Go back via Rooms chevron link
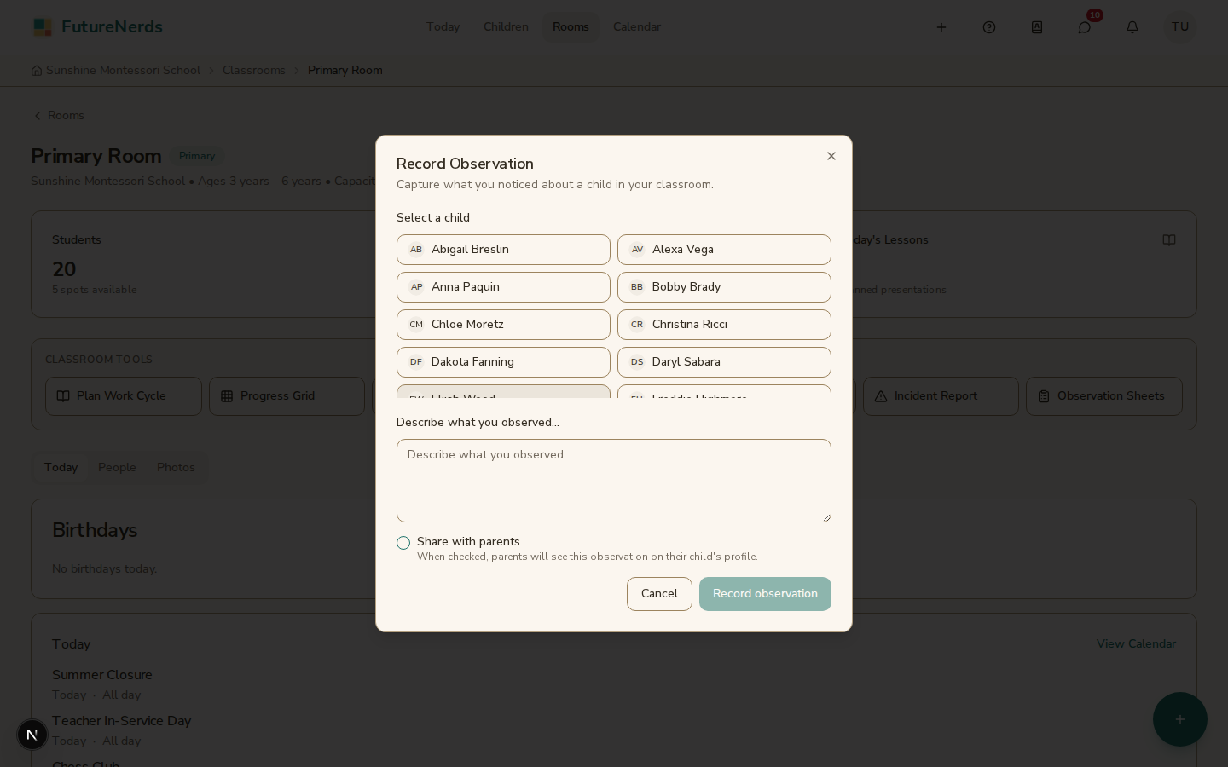Image resolution: width=1228 pixels, height=767 pixels. click(58, 116)
